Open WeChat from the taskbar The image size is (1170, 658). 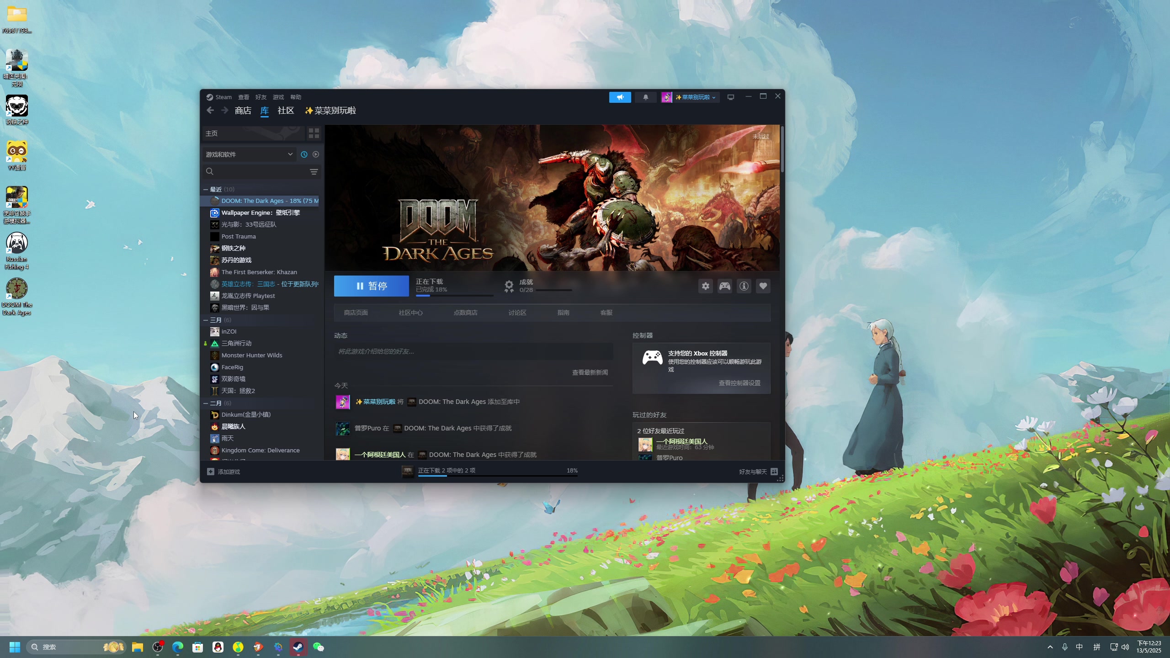[319, 647]
